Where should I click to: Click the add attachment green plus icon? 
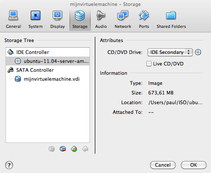tap(74, 149)
